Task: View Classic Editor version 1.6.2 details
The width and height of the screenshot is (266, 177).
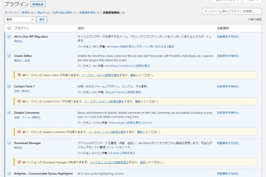Action: tap(100, 75)
